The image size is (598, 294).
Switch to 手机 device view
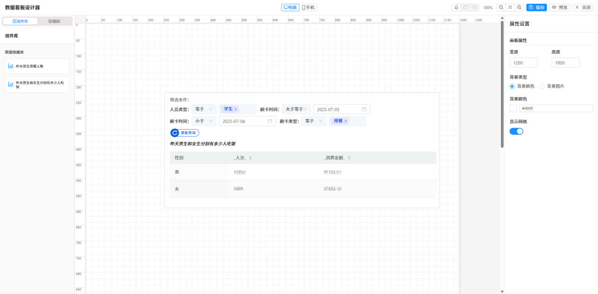point(309,8)
